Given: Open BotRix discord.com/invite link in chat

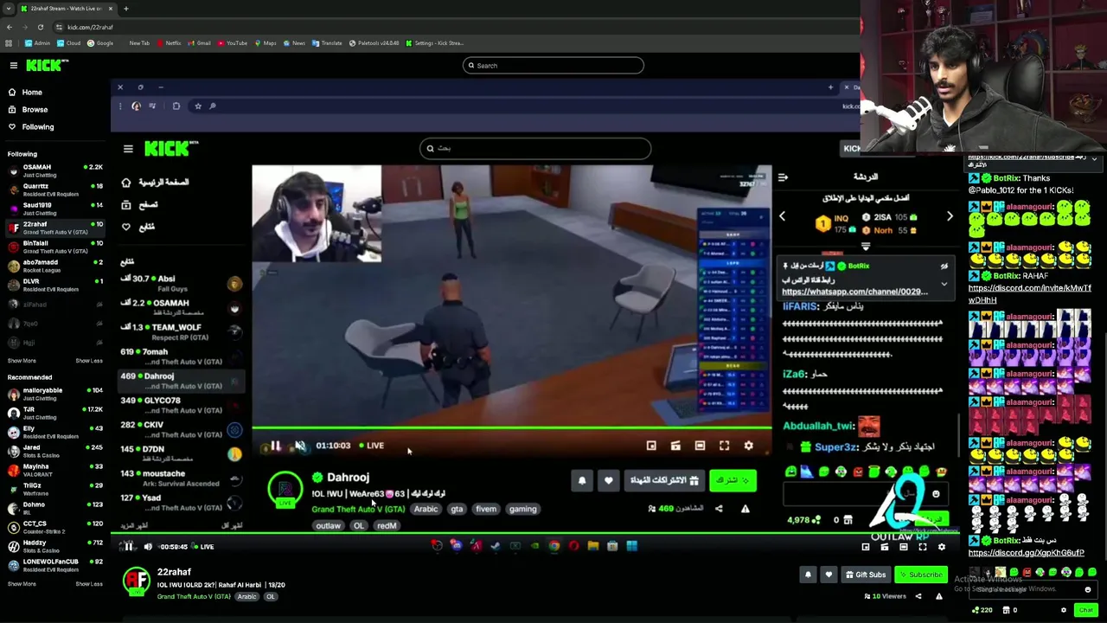Looking at the screenshot, I should 1029,294.
